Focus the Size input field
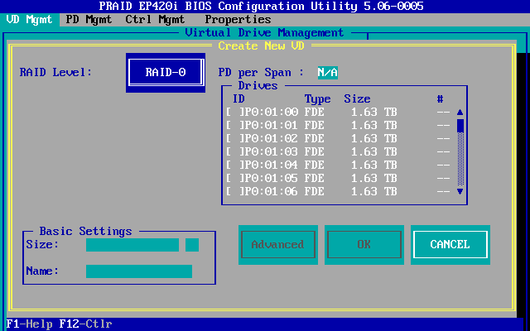The height and width of the screenshot is (331, 530). tap(132, 245)
